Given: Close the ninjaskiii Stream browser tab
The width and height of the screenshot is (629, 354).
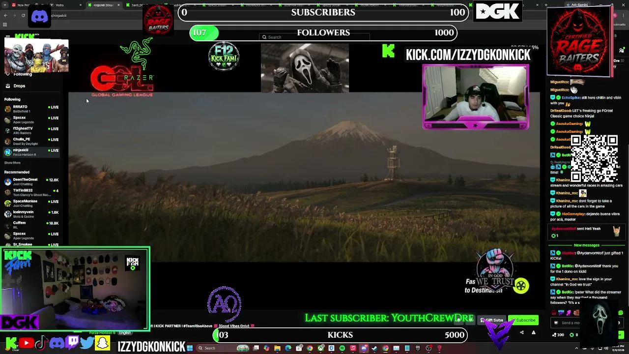Looking at the screenshot, I should coord(118,5).
